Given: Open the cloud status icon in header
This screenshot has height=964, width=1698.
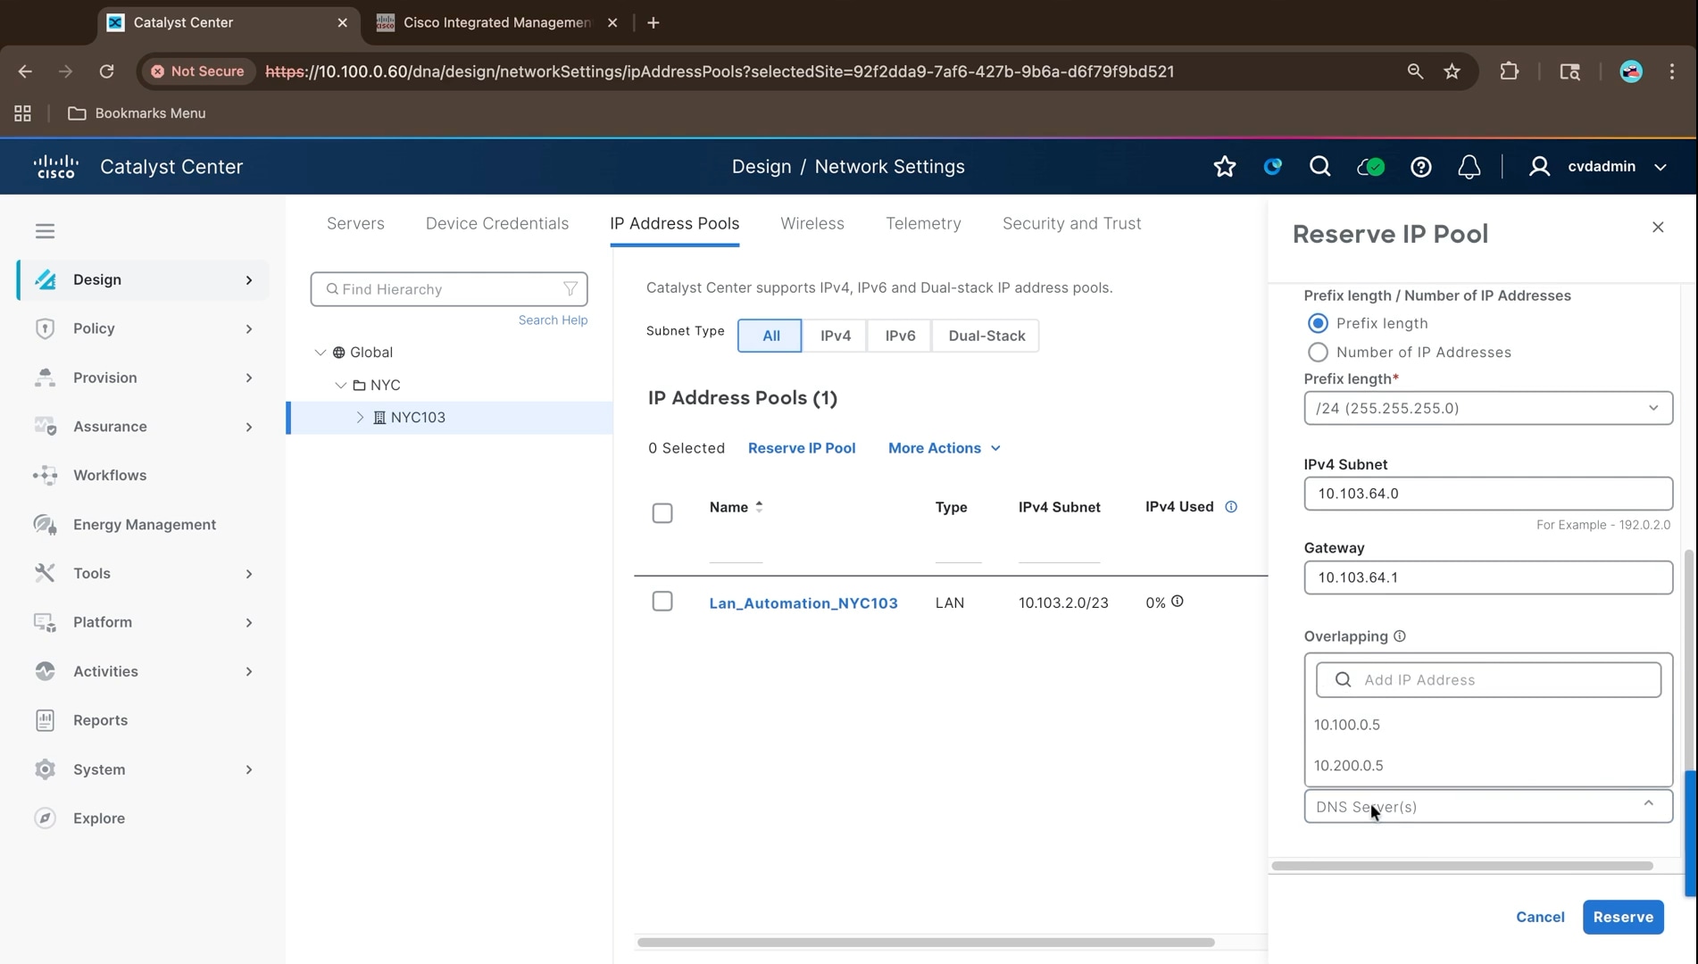Looking at the screenshot, I should click(x=1370, y=167).
